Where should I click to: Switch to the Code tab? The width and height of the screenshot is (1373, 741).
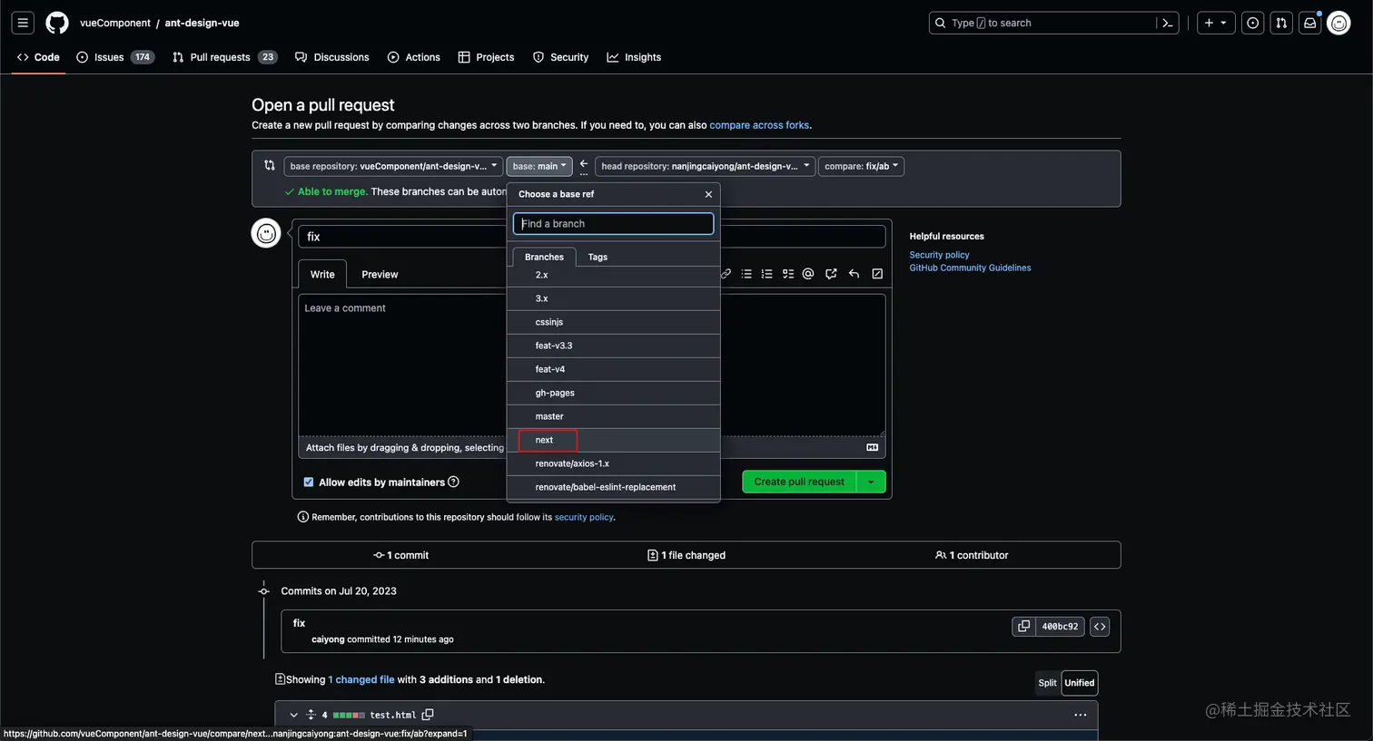pos(38,57)
